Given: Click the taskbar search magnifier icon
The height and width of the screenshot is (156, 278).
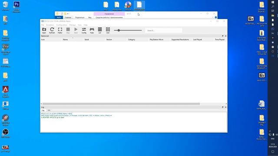Looking at the screenshot, I should point(273,6).
